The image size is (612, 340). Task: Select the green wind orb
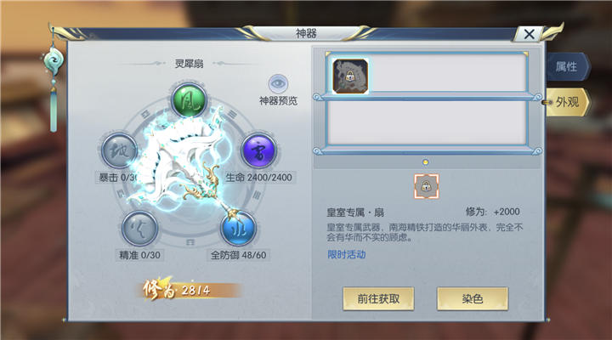[x=190, y=100]
